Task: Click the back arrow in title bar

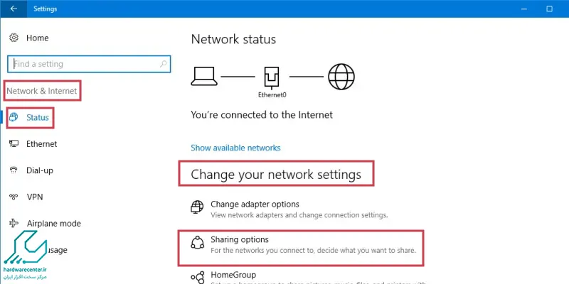Action: [x=14, y=9]
